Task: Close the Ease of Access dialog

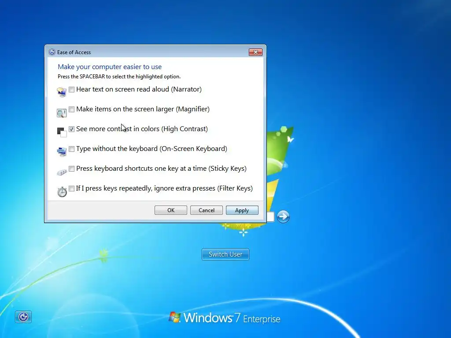Action: [255, 52]
